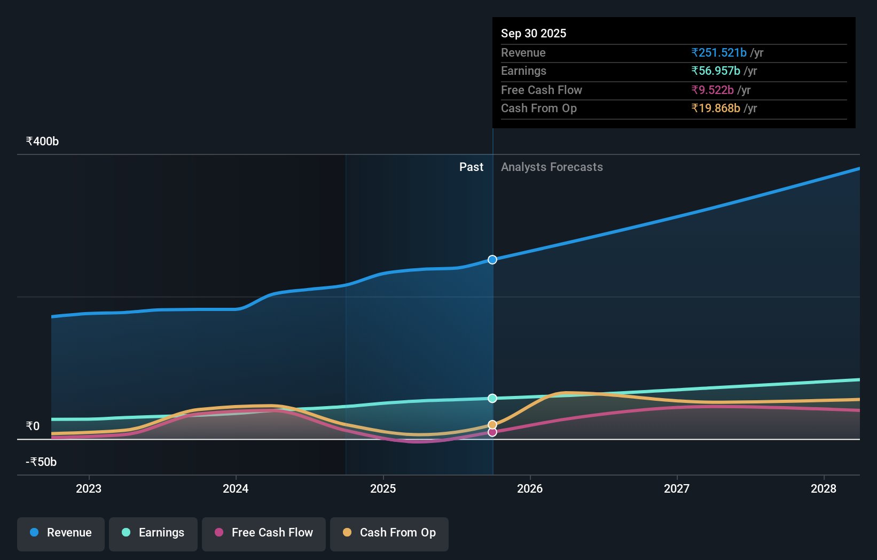The width and height of the screenshot is (877, 560).
Task: Click the Revenue value in the tooltip
Action: tap(719, 52)
